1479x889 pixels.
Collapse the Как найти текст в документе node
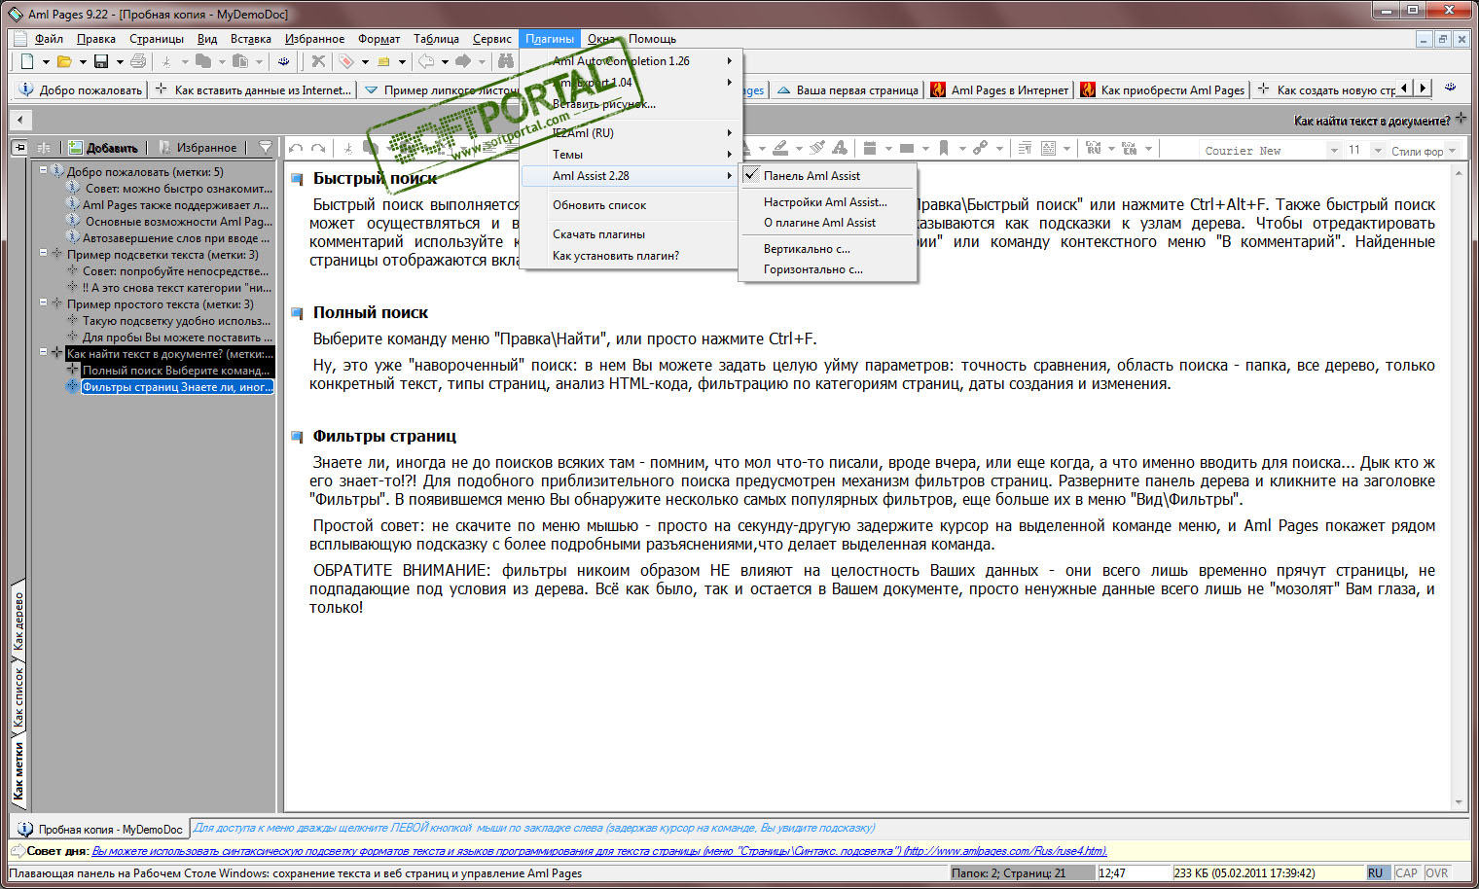click(44, 352)
